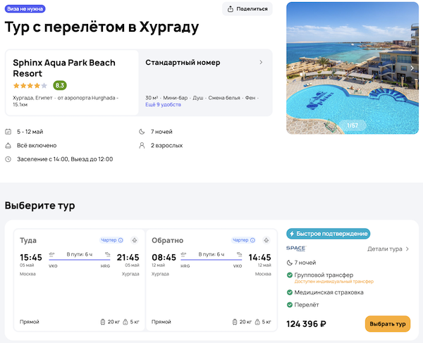Click the moon icon beside 7 ночей at top
This screenshot has height=343, width=423.
142,132
